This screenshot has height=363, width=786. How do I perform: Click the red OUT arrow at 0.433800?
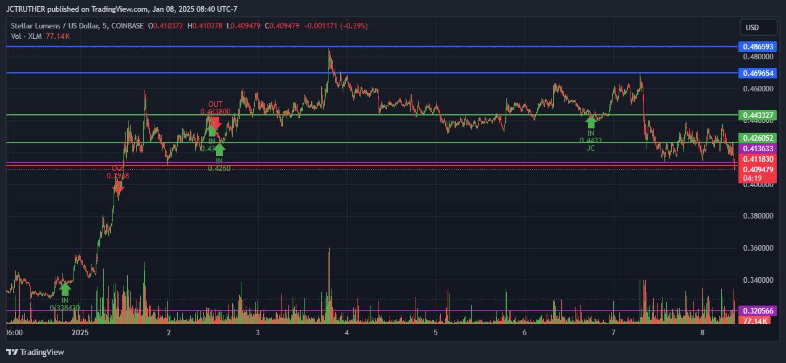coord(215,122)
